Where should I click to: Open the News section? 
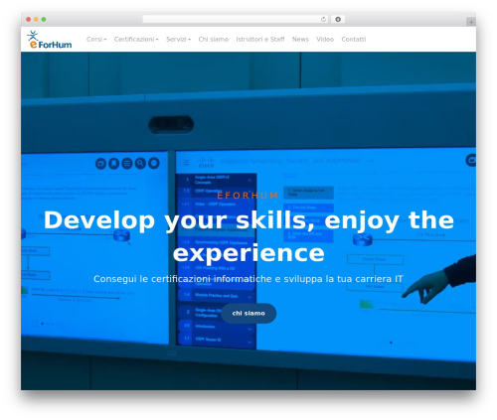click(x=300, y=39)
